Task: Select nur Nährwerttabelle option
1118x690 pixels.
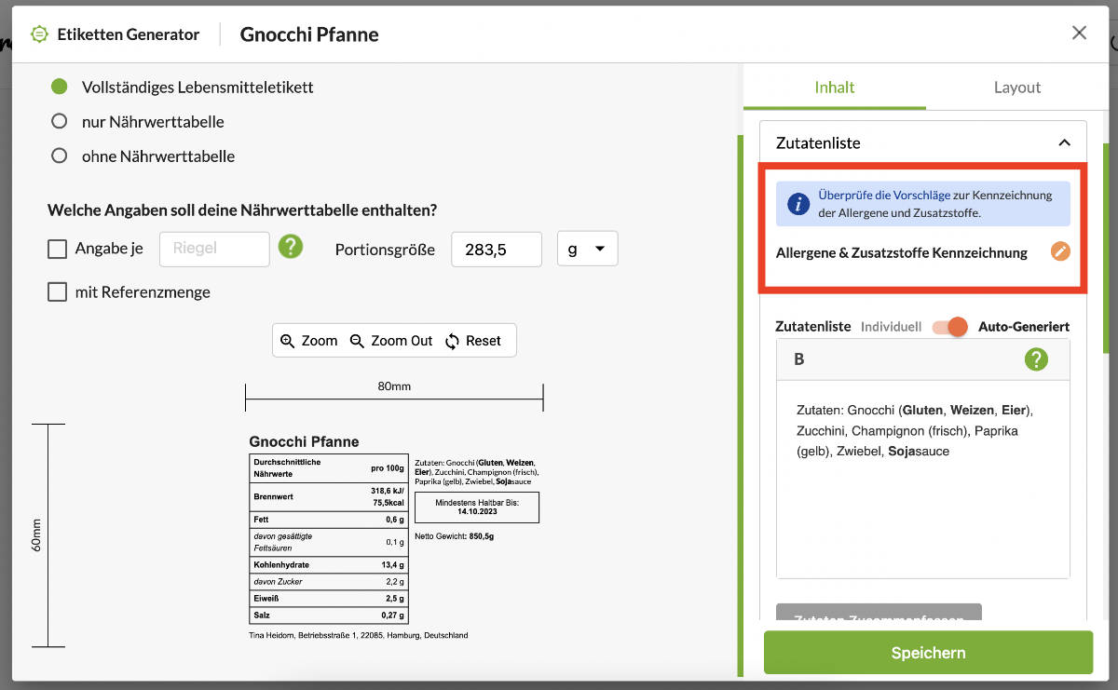Action: tap(60, 121)
